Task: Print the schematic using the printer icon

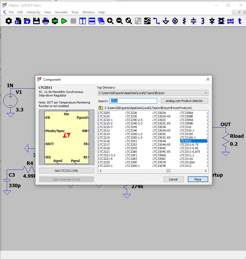Action: pyautogui.click(x=46, y=21)
